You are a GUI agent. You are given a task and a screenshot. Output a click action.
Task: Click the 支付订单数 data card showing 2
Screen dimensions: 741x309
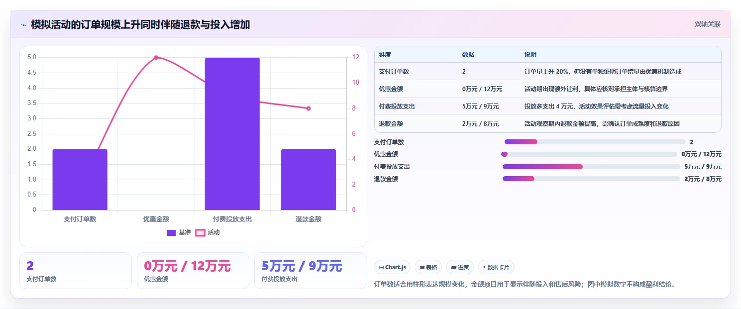[76, 271]
